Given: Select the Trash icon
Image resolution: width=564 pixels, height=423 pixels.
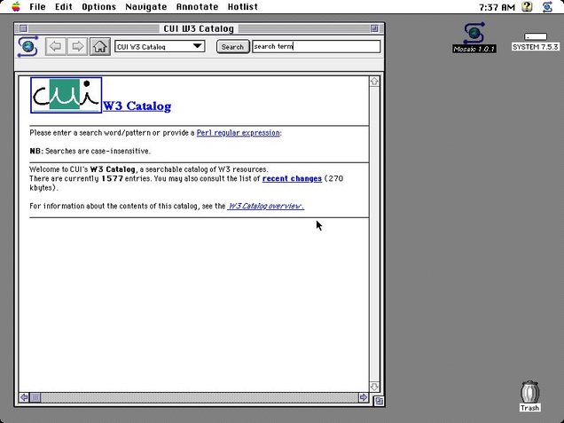Looking at the screenshot, I should click(529, 396).
